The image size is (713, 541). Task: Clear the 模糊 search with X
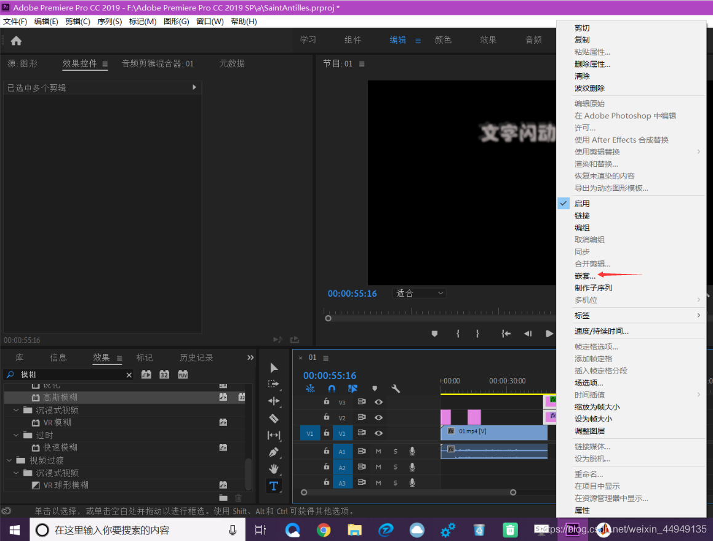pyautogui.click(x=129, y=375)
